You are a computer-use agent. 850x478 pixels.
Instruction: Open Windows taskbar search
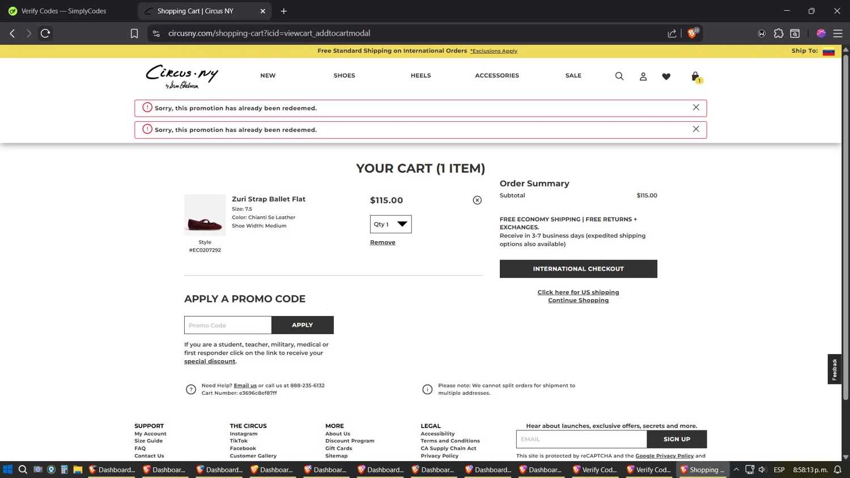pos(23,470)
